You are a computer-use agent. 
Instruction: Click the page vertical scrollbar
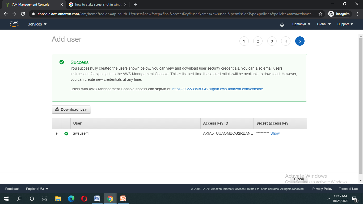coord(361,106)
